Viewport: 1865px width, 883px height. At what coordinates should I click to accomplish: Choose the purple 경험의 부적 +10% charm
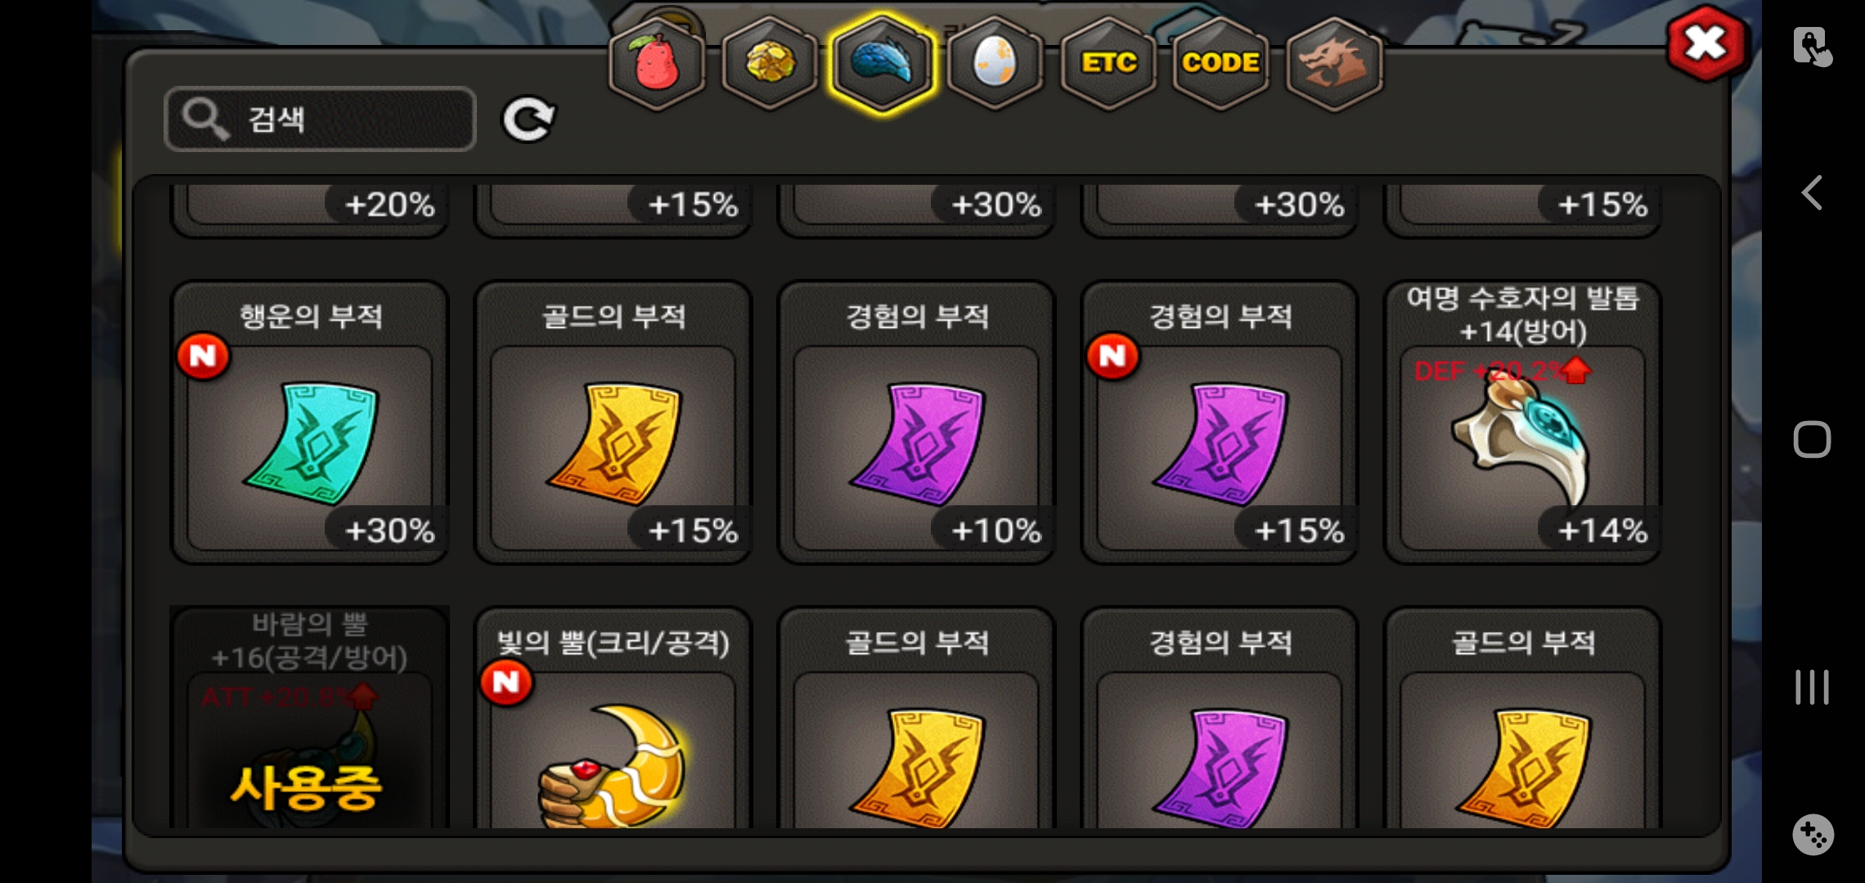point(917,423)
